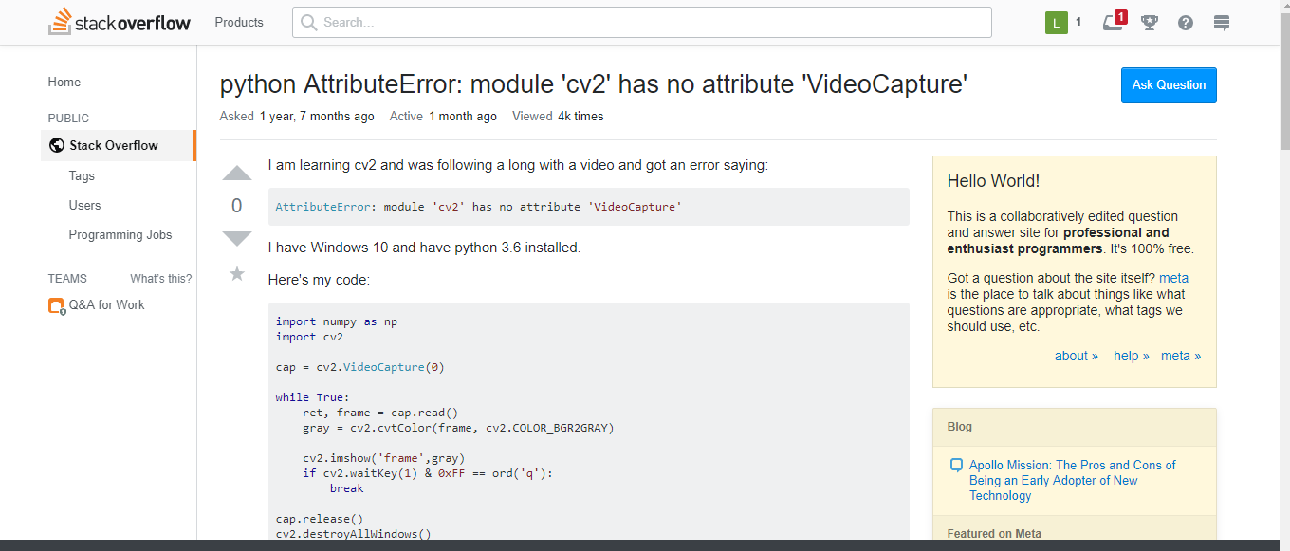The image size is (1290, 551).
Task: Click the blog post speech bubble icon
Action: 956,466
